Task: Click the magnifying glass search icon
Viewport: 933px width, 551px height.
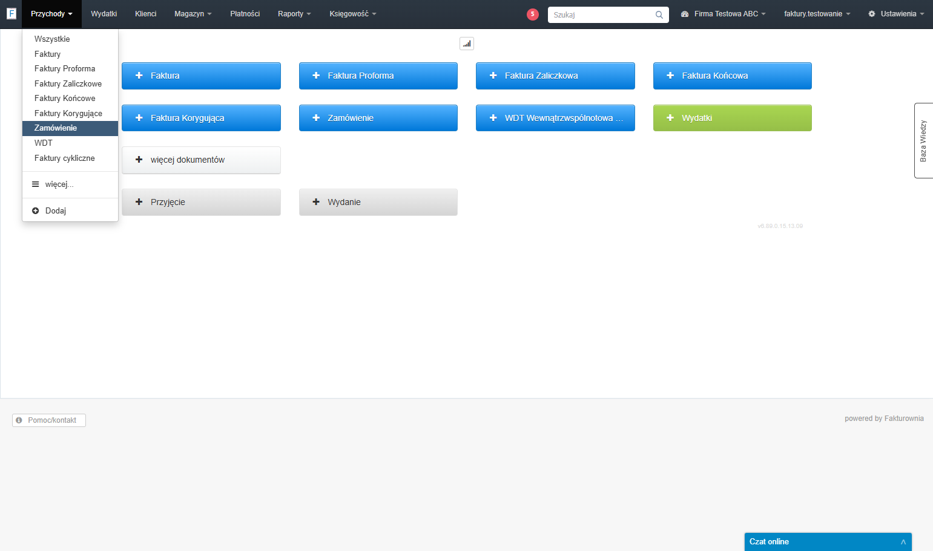Action: click(x=659, y=15)
